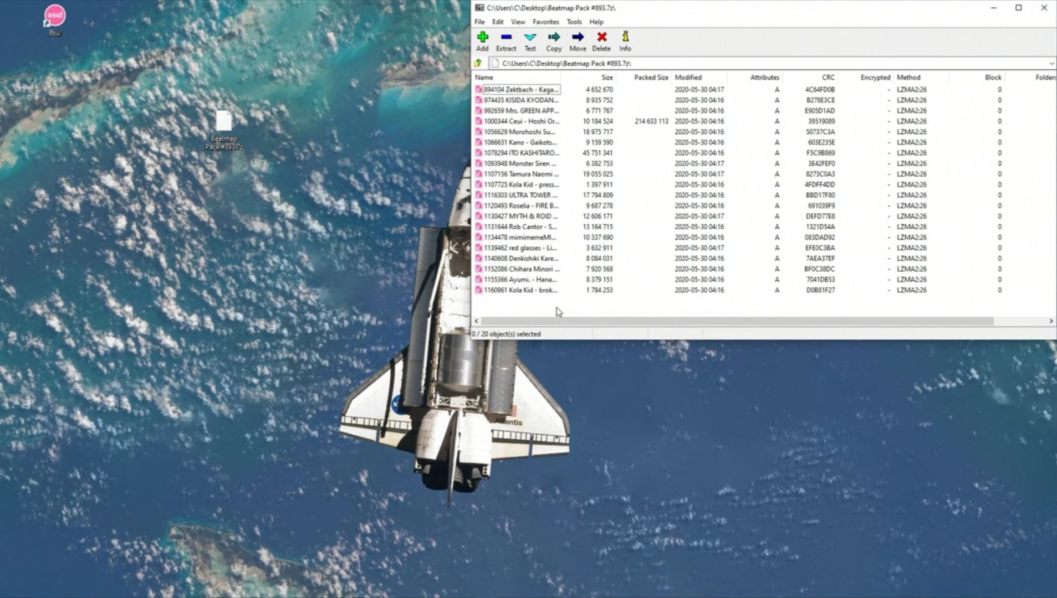The width and height of the screenshot is (1057, 598).
Task: Expand the address path dropdown
Action: pyautogui.click(x=1051, y=64)
